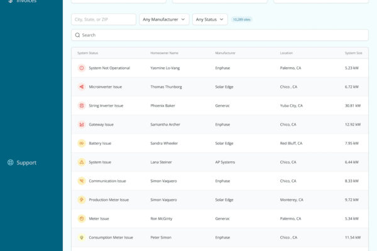The image size is (377, 251).
Task: Open the Any Status dropdown
Action: [210, 19]
